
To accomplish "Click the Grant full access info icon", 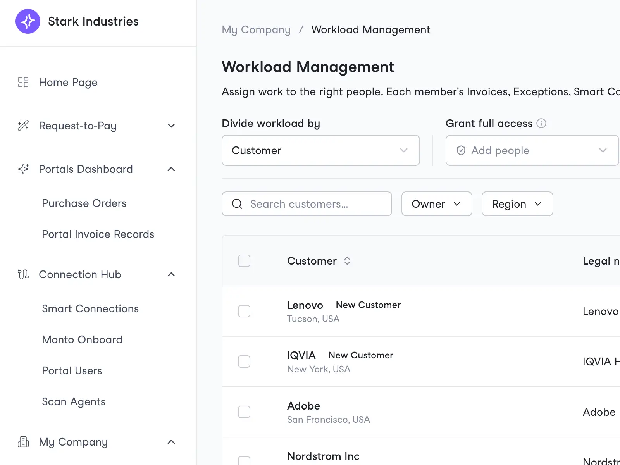I will (541, 123).
